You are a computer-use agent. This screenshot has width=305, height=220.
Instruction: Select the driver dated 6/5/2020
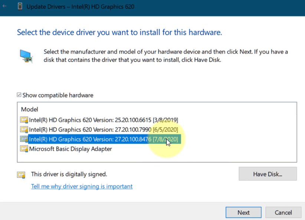click(104, 130)
